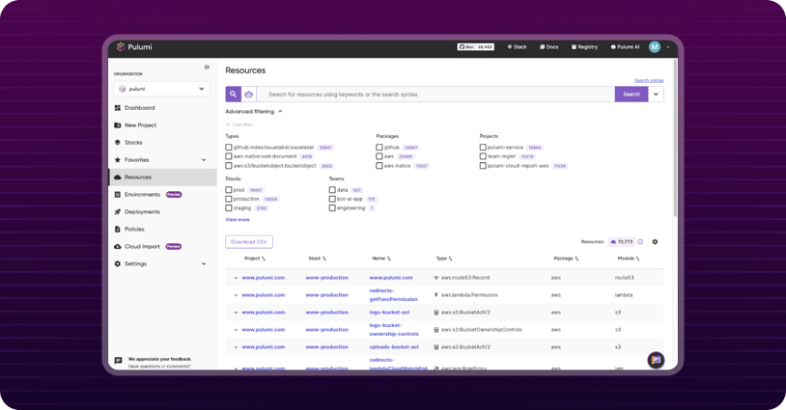Open the chat support bubble icon
The height and width of the screenshot is (410, 786).
point(656,360)
